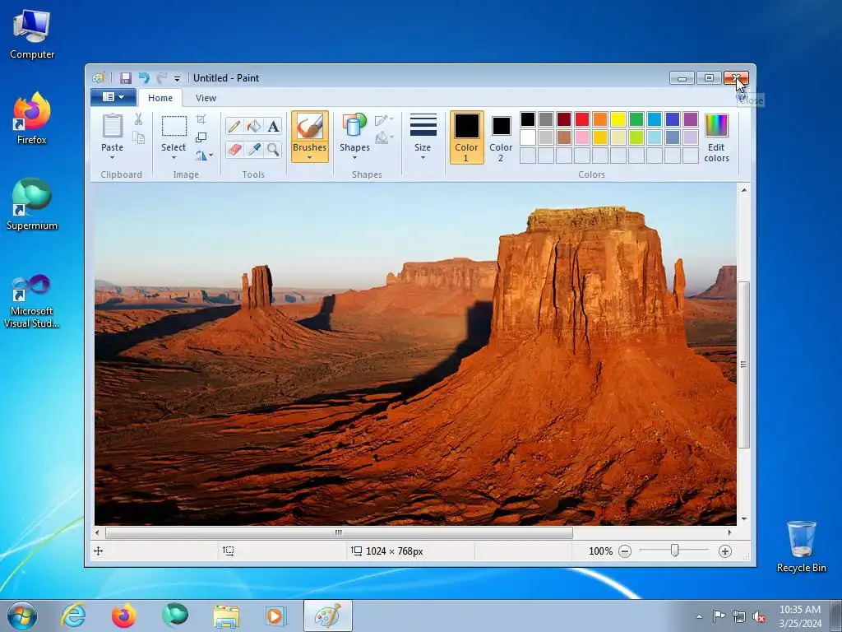Open Microsoft Visual Studio desktop shortcut

[x=32, y=301]
